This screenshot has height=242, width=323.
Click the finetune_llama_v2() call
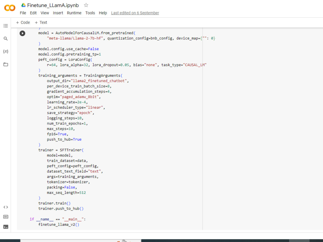click(59, 225)
